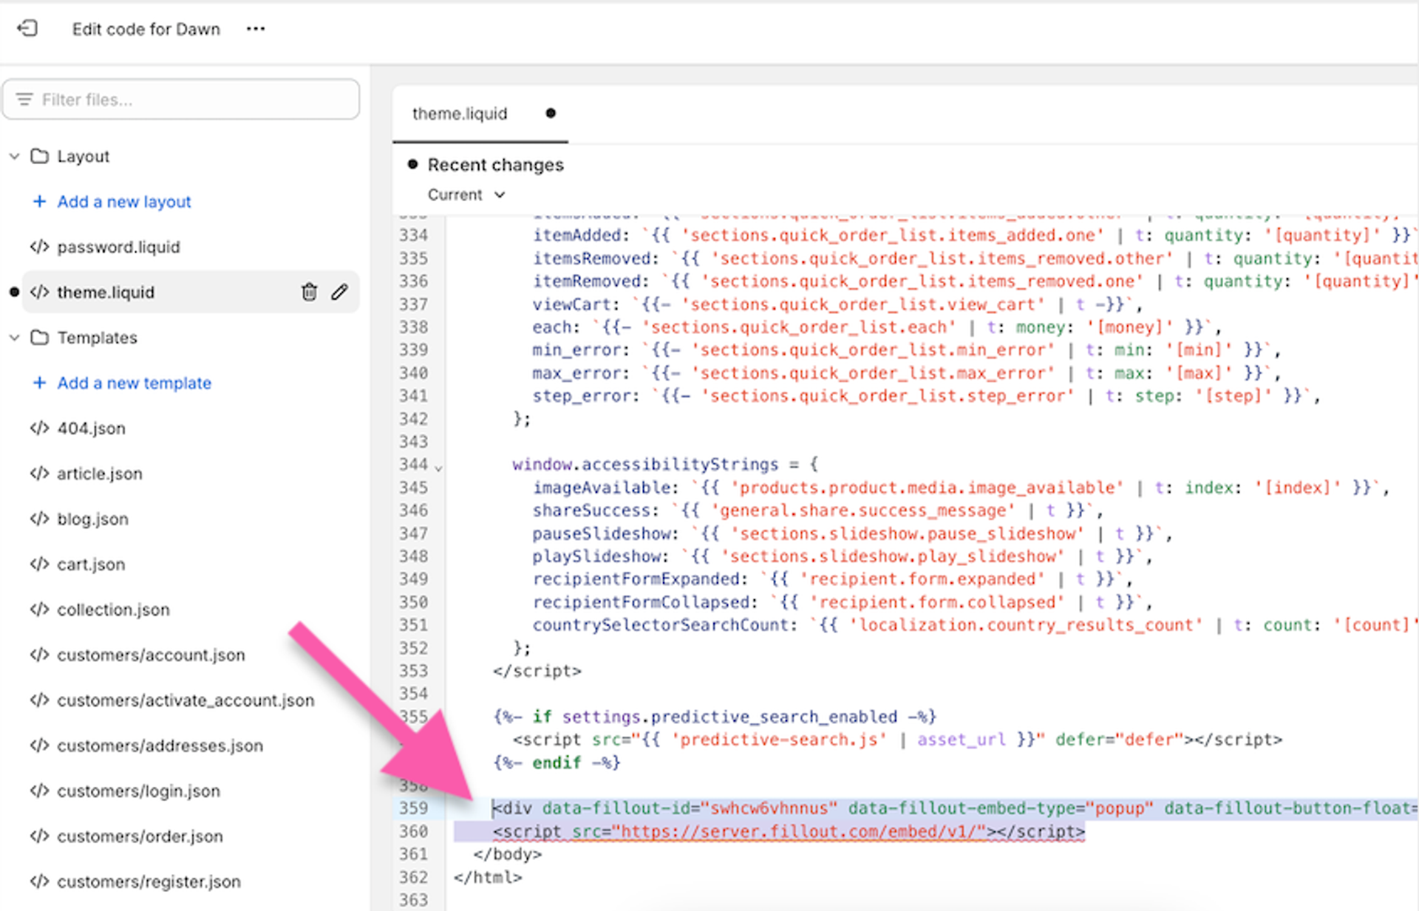Screen dimensions: 1419x911
Task: Click the three-dot menu icon
Action: [256, 28]
